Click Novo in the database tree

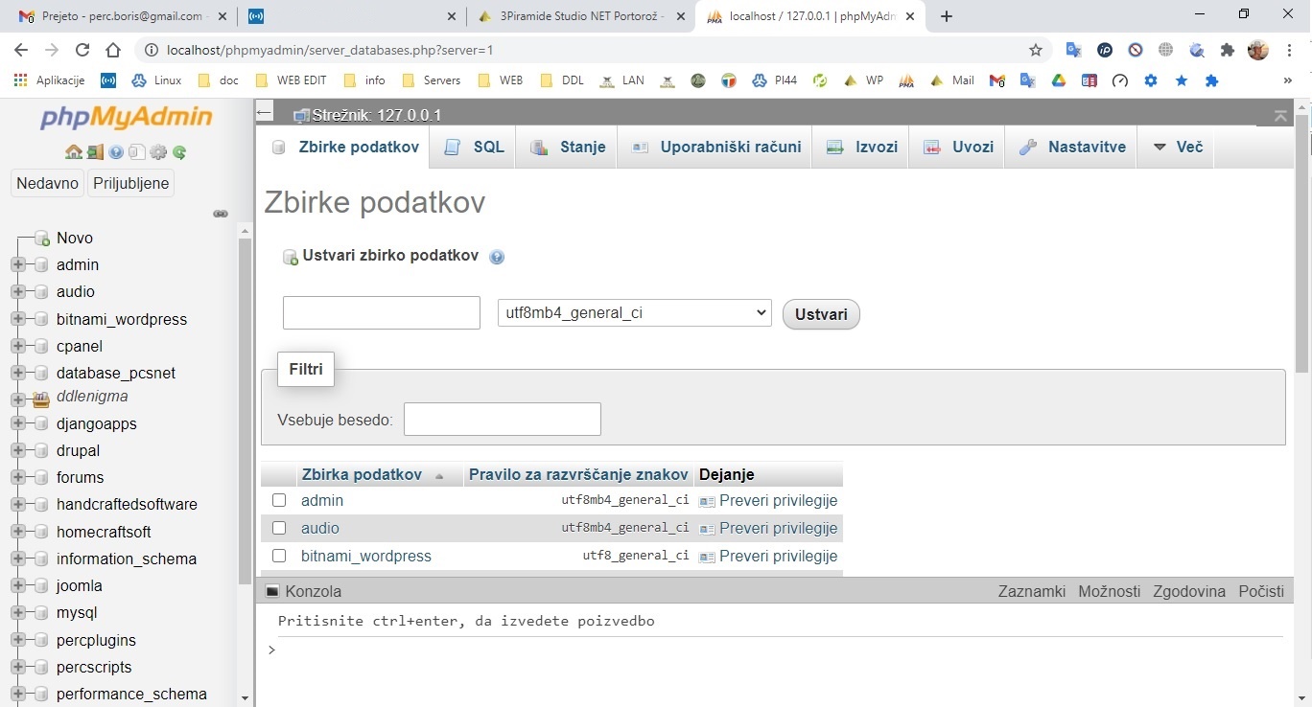click(75, 238)
